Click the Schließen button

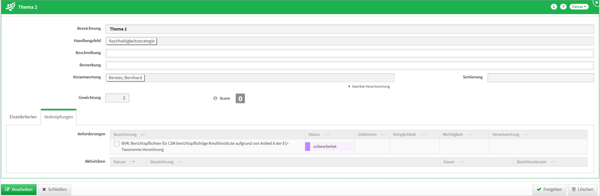click(x=55, y=189)
